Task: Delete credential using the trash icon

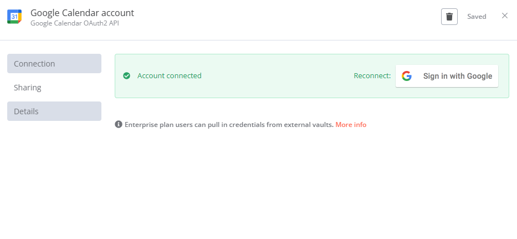Action: click(449, 17)
